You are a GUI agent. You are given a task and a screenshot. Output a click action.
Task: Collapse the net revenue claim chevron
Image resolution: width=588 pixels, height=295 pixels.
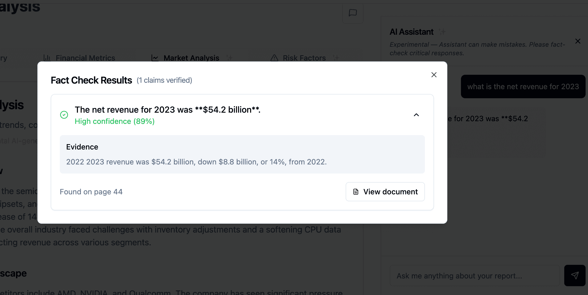pos(416,115)
